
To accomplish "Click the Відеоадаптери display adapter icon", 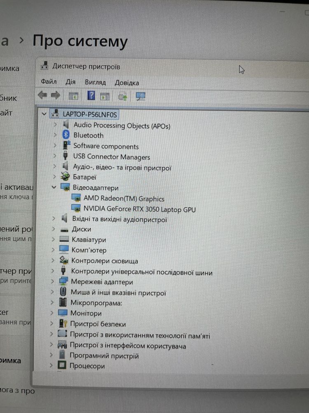I will (65, 187).
